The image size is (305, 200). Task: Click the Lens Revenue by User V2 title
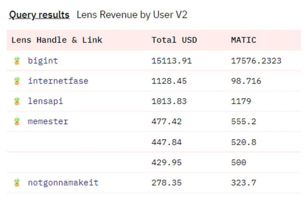pyautogui.click(x=132, y=15)
